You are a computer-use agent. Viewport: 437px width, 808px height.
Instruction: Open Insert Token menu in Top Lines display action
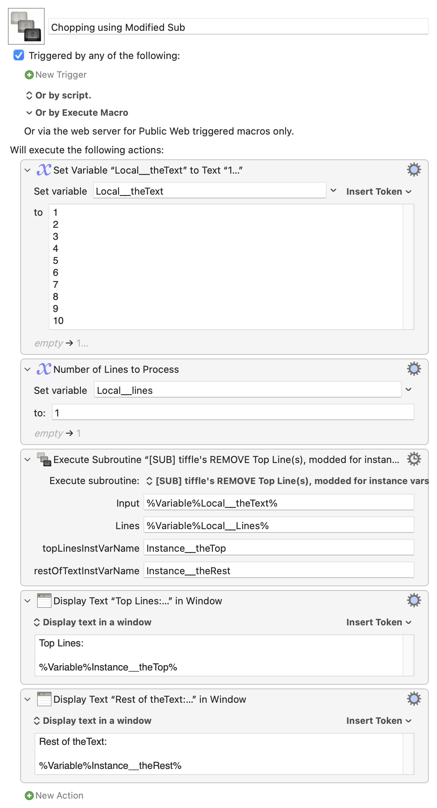(x=379, y=622)
